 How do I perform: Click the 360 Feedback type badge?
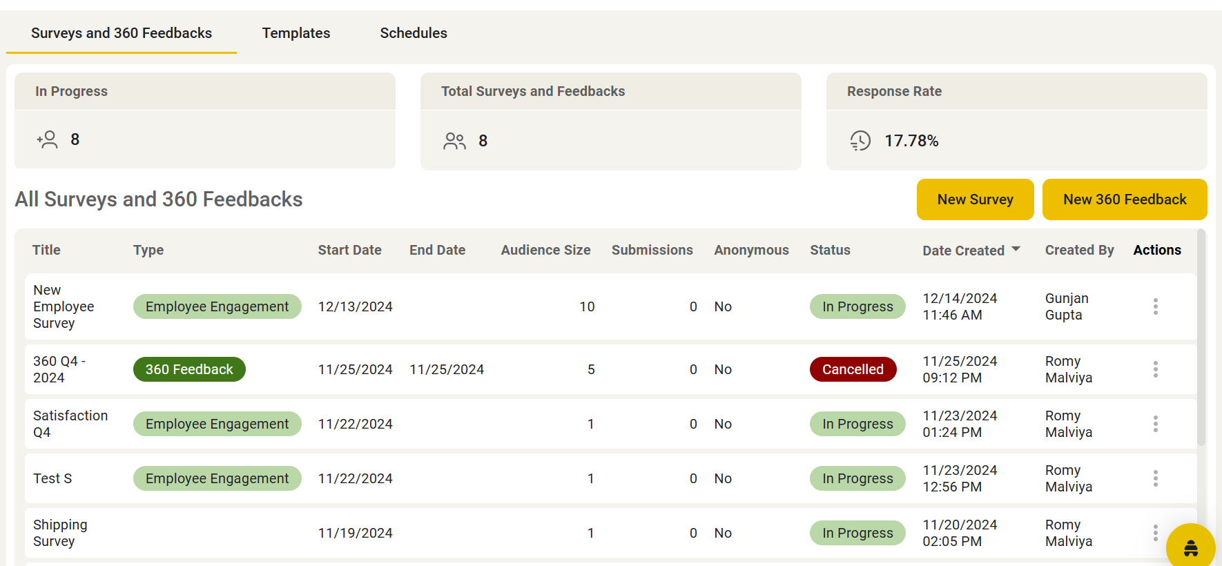coord(189,369)
